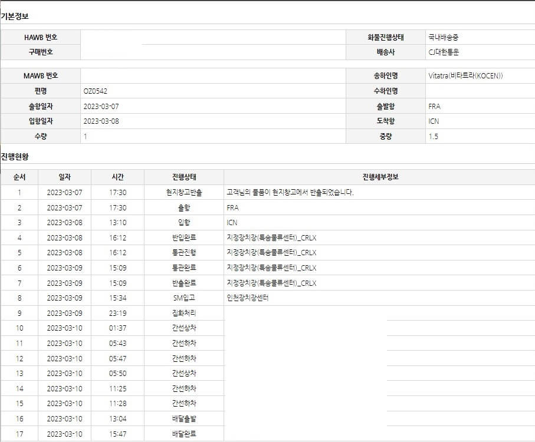
Task: Select the 통관완료 status in row 6
Action: [x=184, y=268]
